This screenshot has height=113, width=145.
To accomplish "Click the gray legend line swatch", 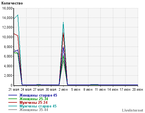I will [x=13, y=110].
